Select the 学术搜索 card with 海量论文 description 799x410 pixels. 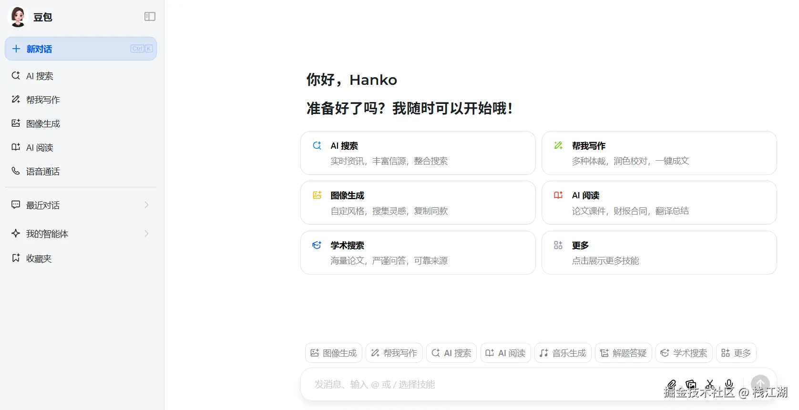tap(418, 253)
